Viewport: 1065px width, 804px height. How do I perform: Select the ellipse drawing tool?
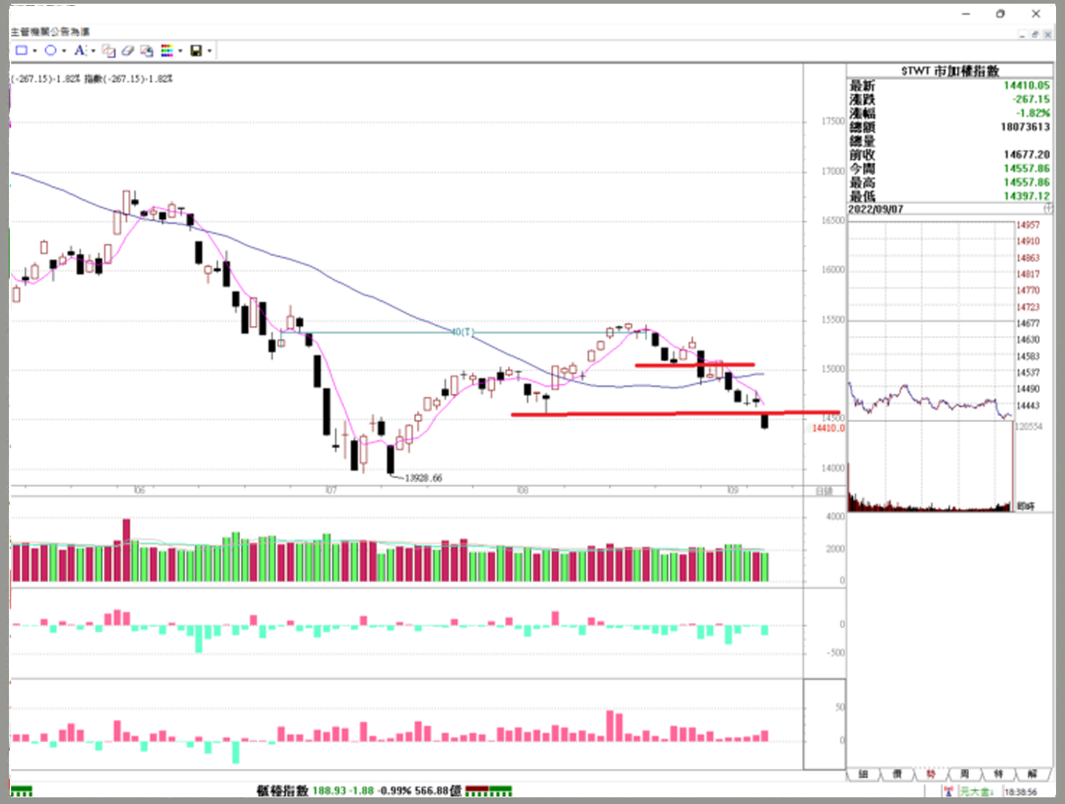pos(51,51)
